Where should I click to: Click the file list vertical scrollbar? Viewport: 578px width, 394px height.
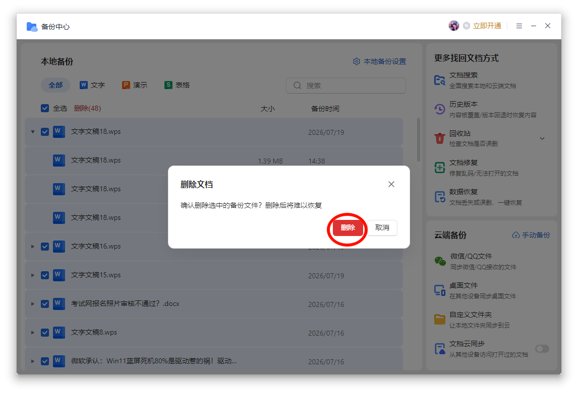[419, 139]
